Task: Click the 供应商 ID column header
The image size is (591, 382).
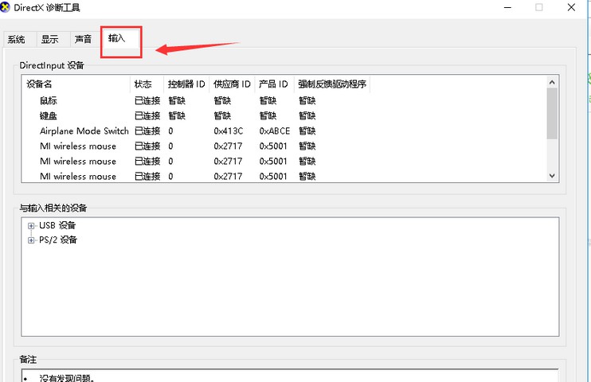Action: point(232,84)
